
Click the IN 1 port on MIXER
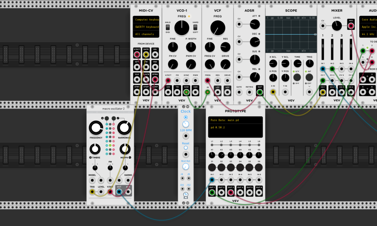pyautogui.click(x=323, y=69)
